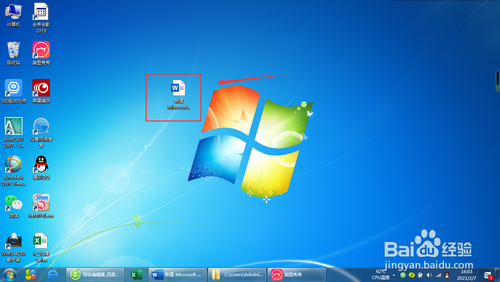Select the 回收站 recycle bin icon
500x282 pixels.
pyautogui.click(x=14, y=53)
